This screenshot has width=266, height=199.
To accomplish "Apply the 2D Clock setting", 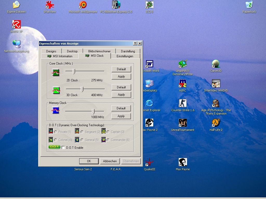I will pos(121,76).
